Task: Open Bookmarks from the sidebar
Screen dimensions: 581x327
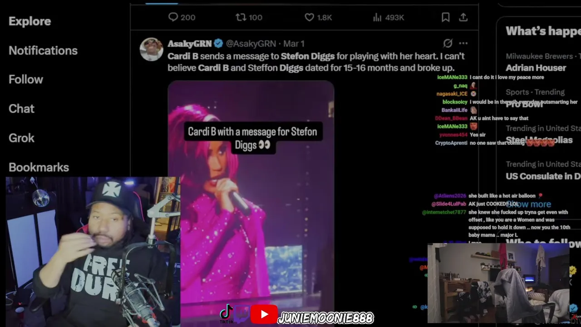Action: pyautogui.click(x=39, y=167)
